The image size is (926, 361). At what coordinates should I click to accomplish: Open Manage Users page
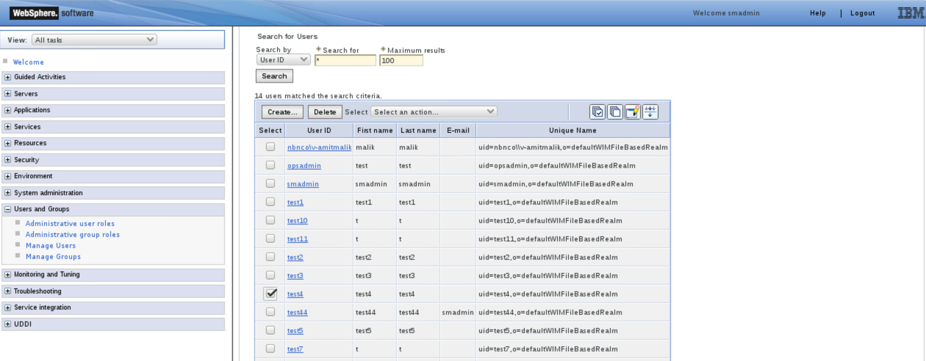(51, 245)
